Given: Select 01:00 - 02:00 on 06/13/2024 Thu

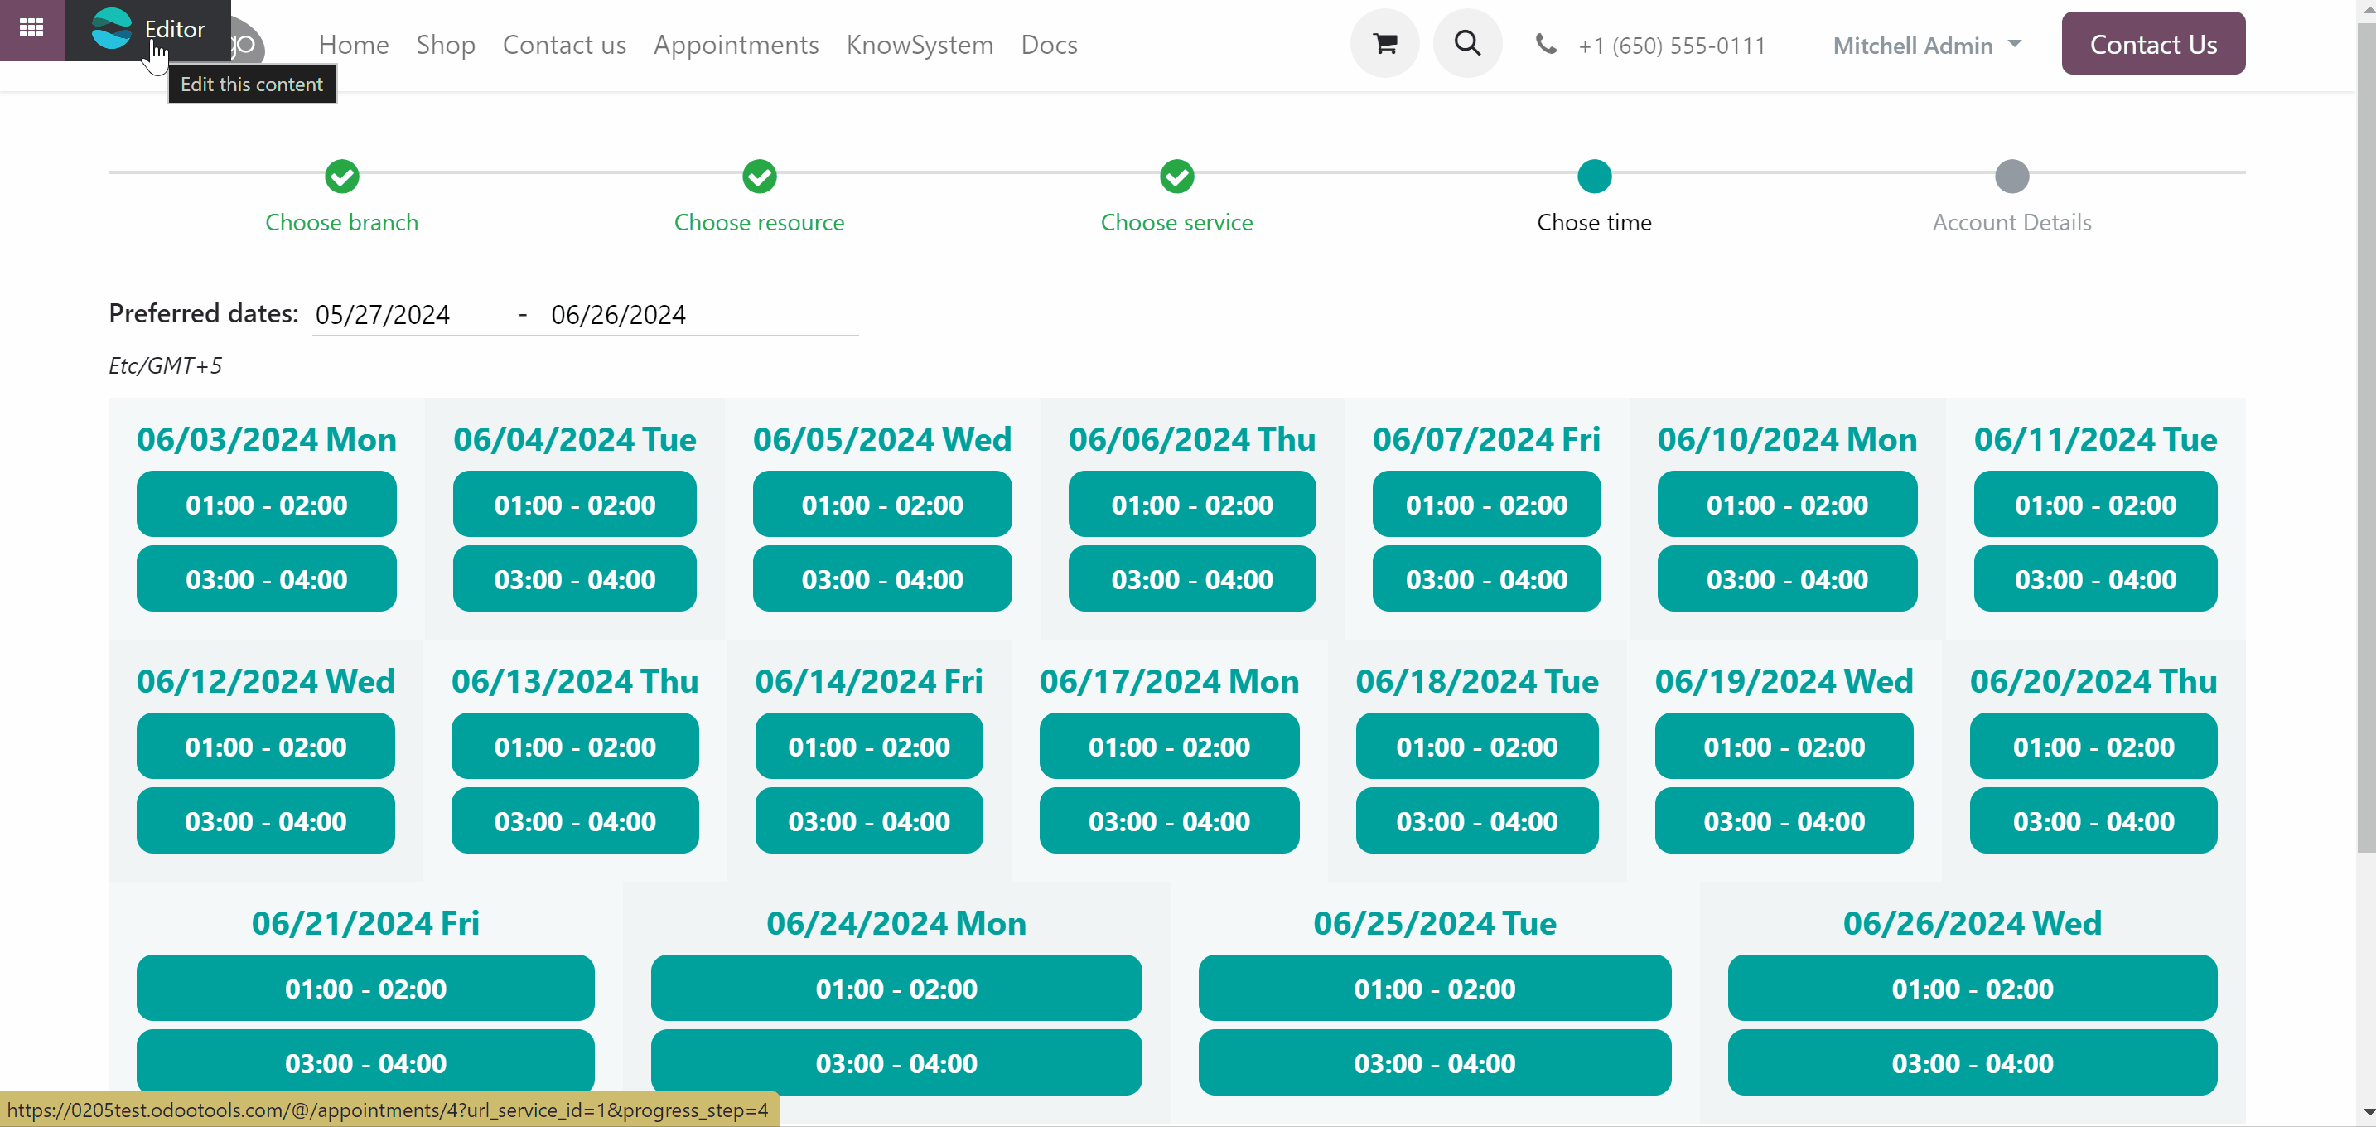Looking at the screenshot, I should pyautogui.click(x=575, y=746).
